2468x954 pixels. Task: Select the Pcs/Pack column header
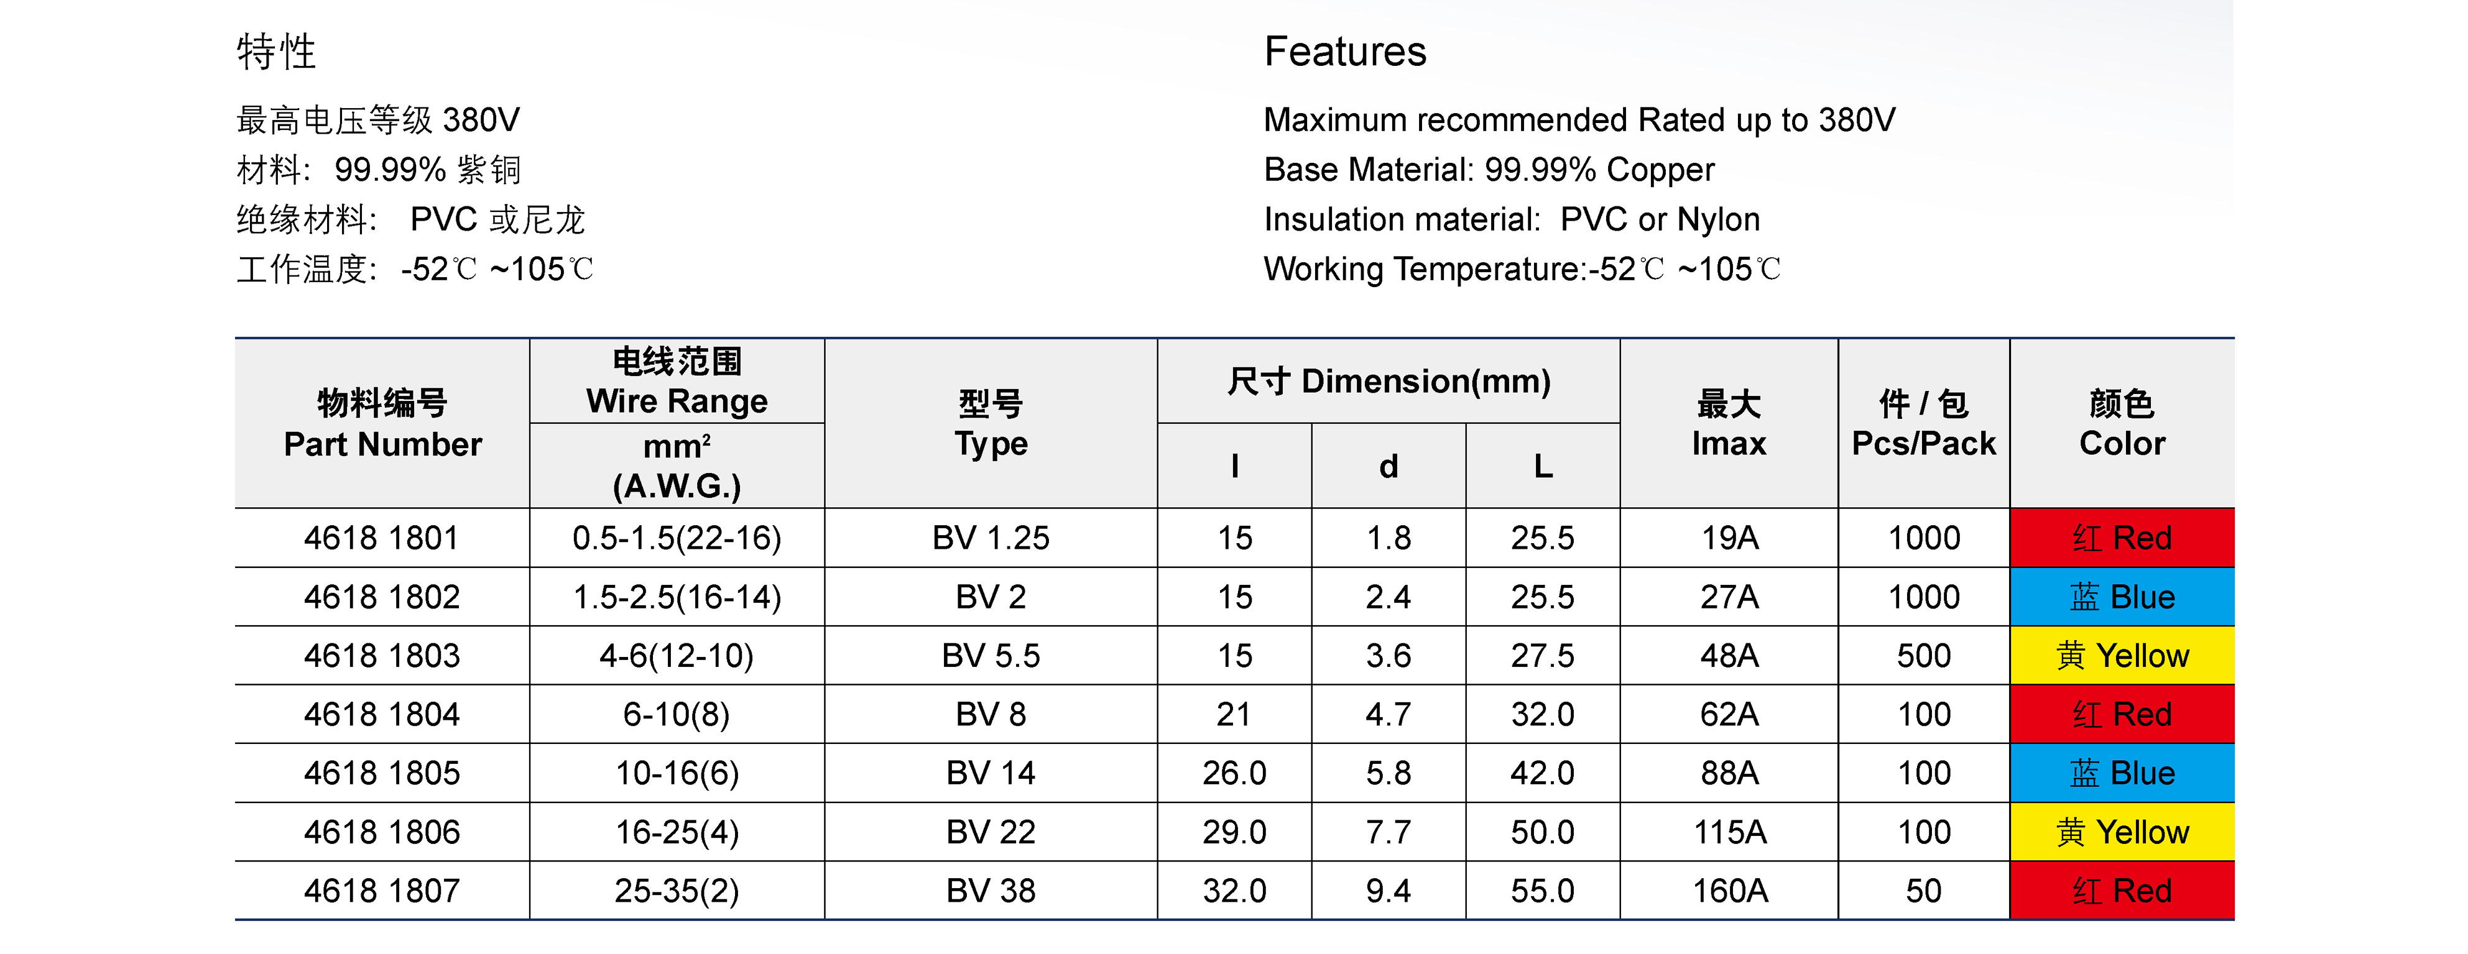[x=1923, y=423]
